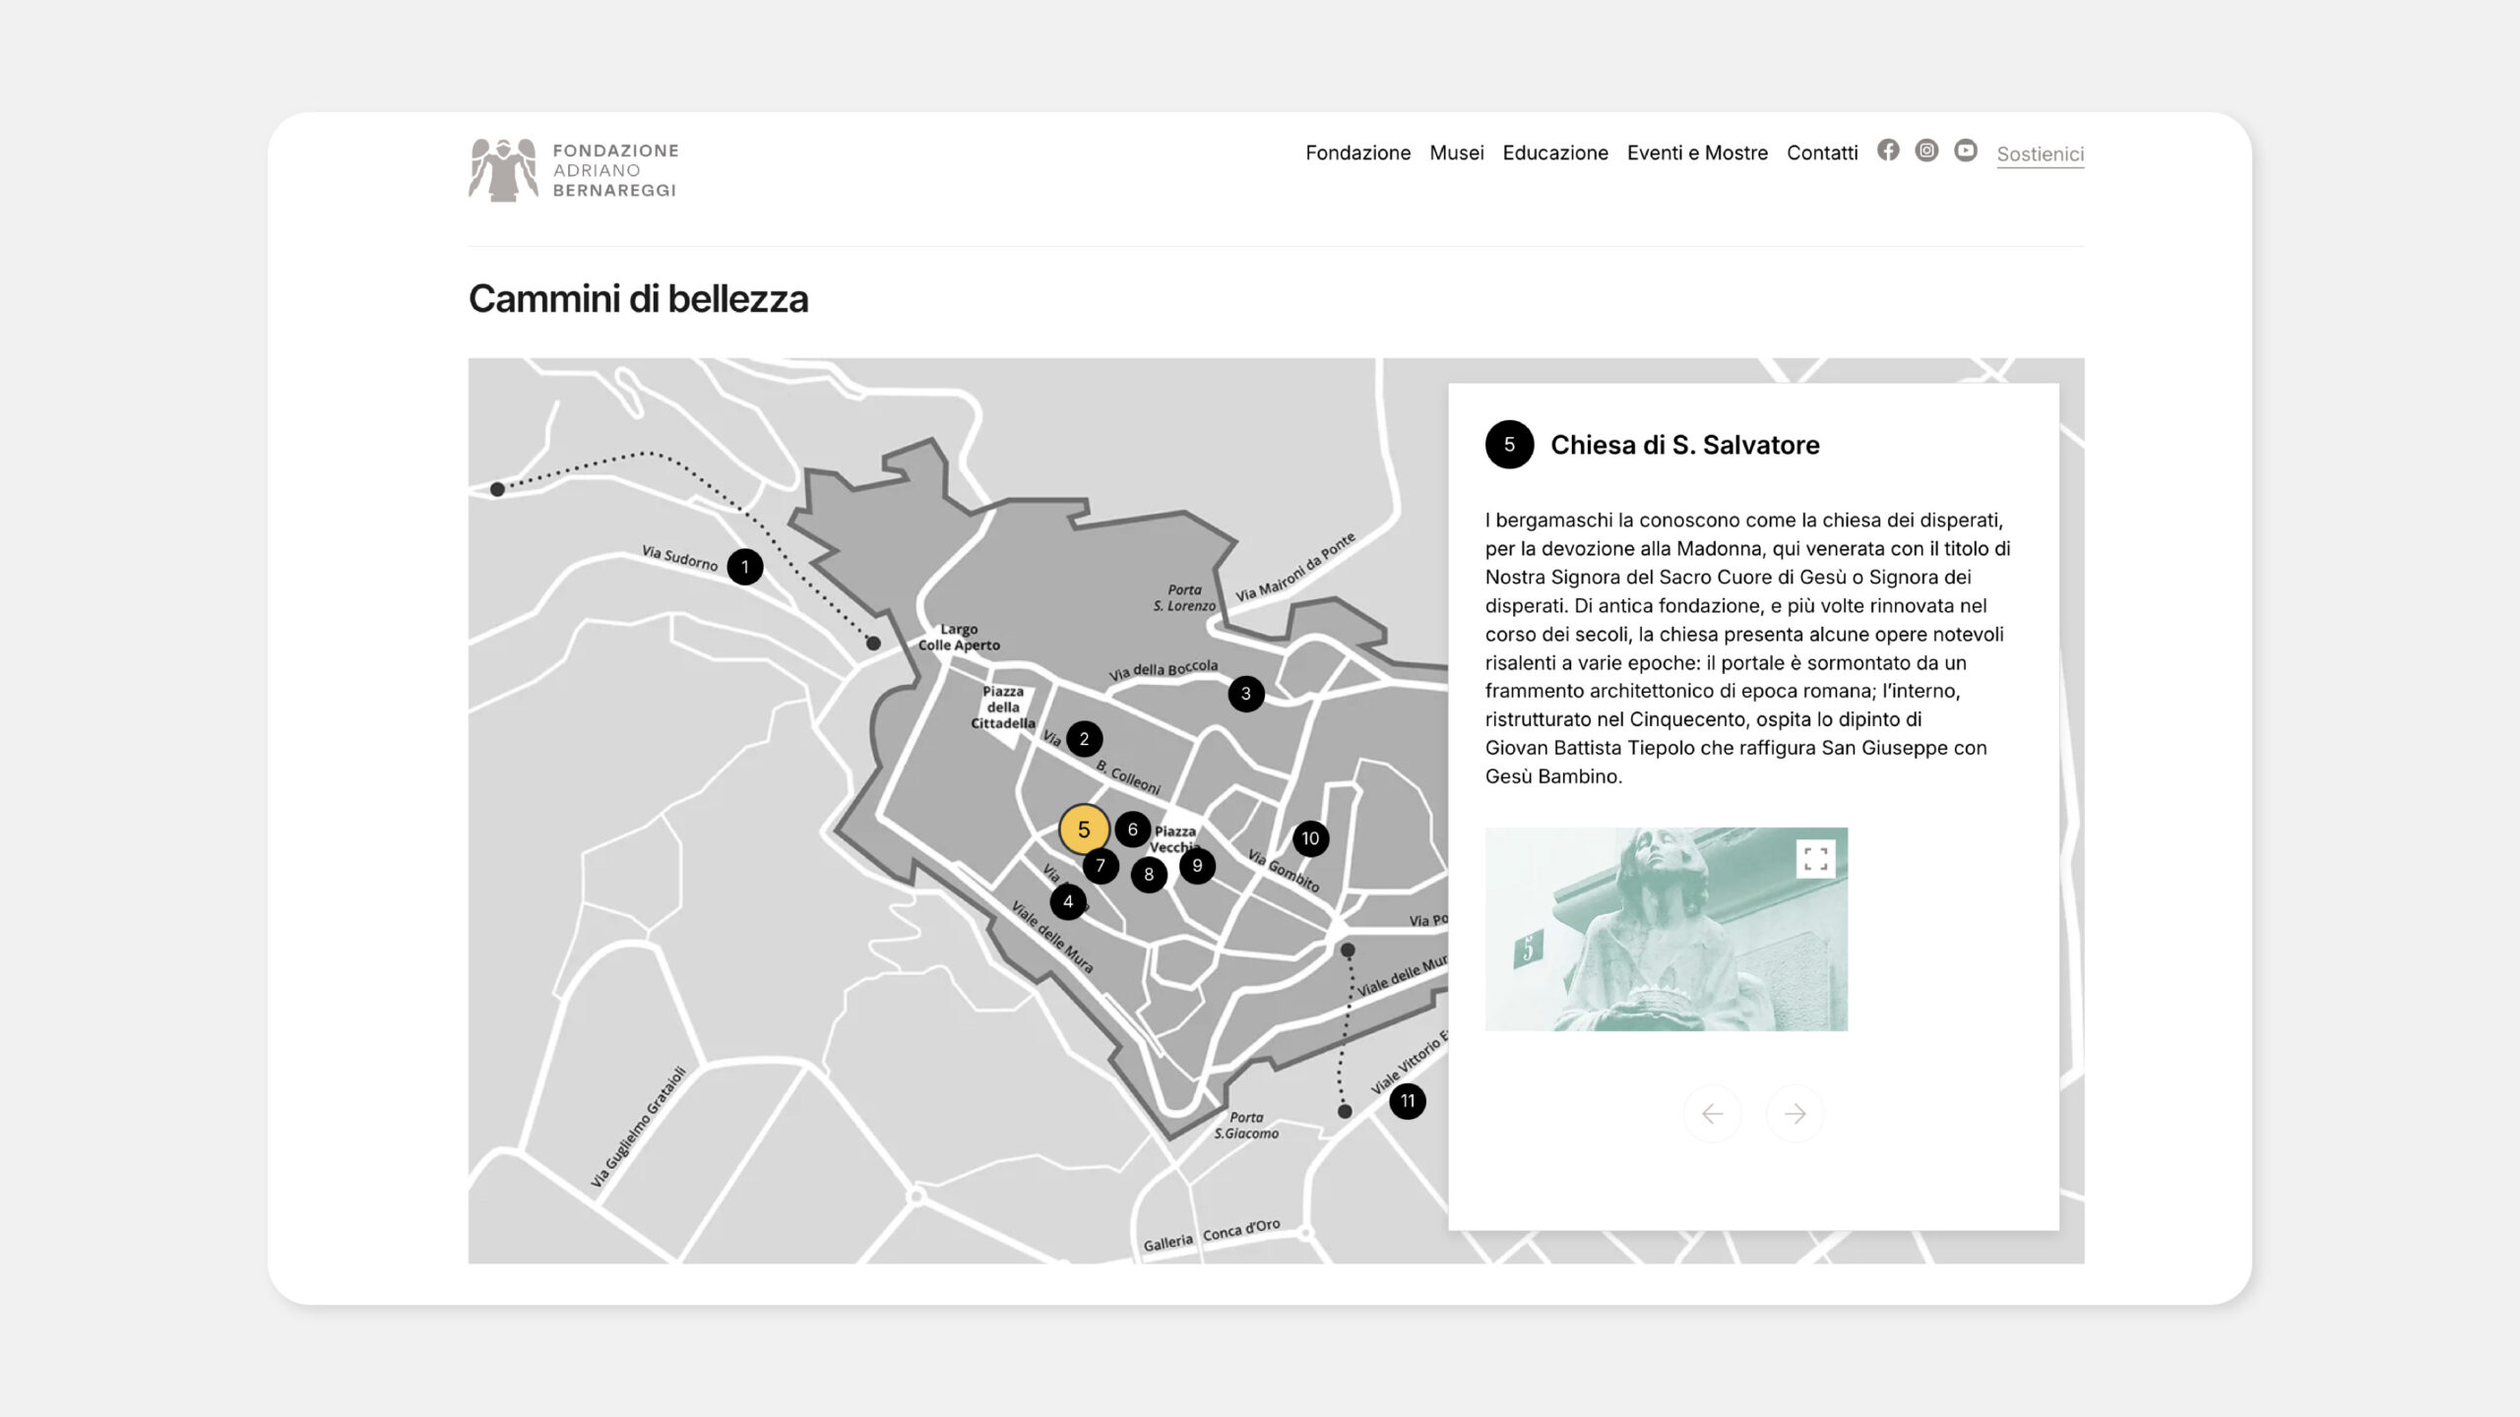Open the YouTube channel icon
This screenshot has width=2520, height=1417.
[x=1965, y=151]
